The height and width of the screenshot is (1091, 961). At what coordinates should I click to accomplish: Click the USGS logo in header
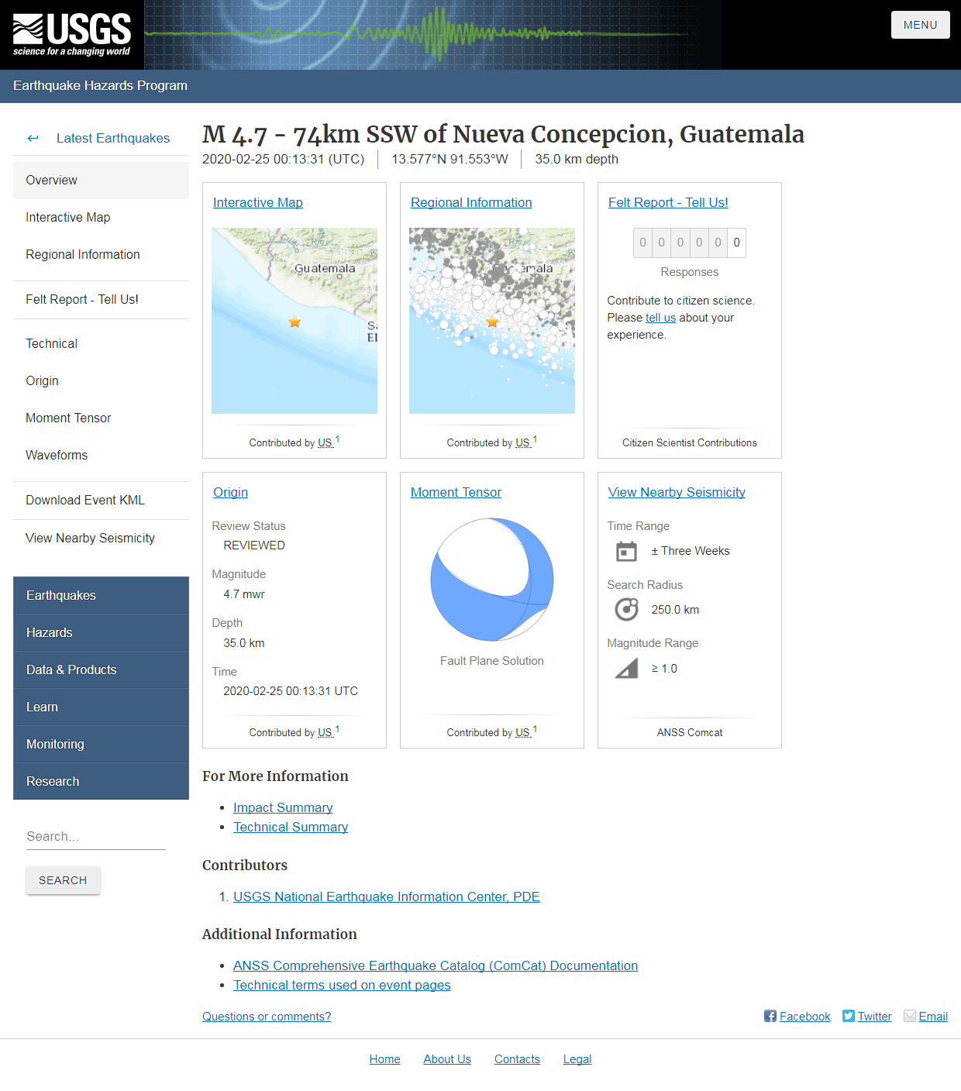[x=72, y=35]
